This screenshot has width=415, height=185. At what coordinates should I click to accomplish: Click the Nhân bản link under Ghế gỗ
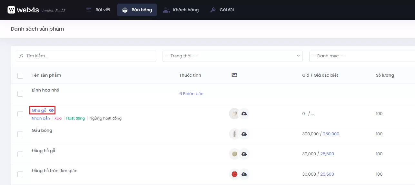(41, 118)
